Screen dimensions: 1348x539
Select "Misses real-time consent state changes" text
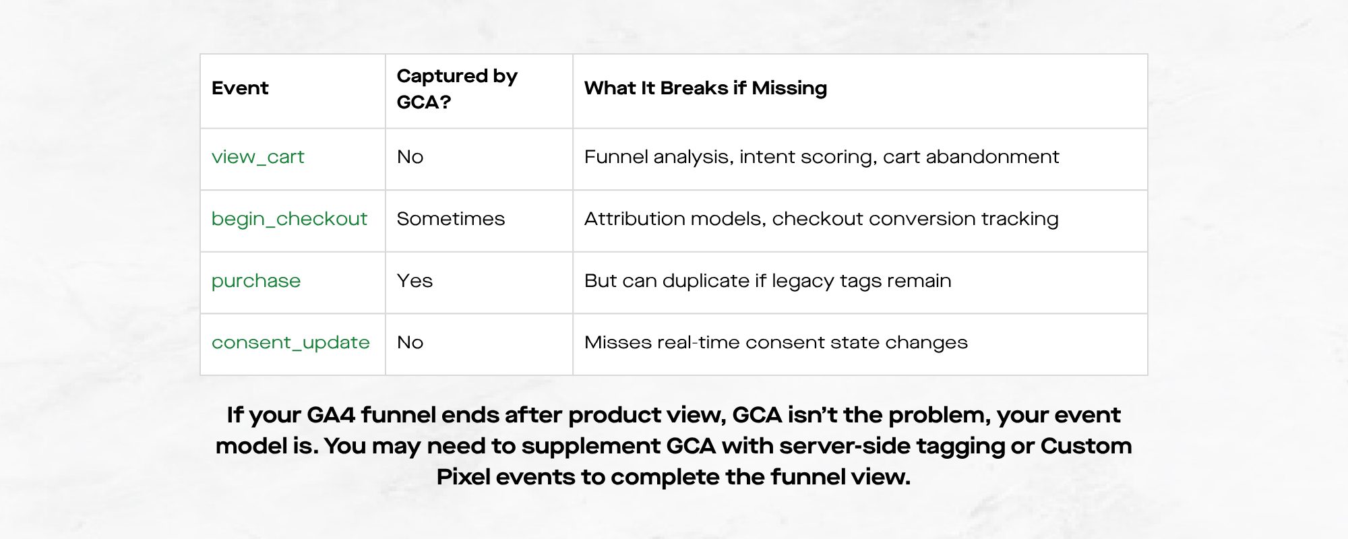776,343
